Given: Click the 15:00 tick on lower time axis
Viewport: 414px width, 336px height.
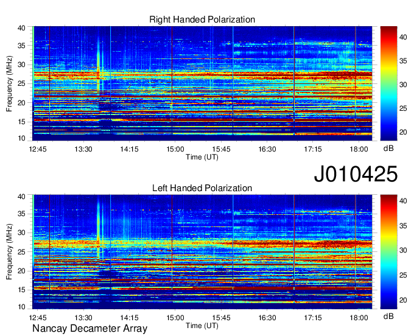Looking at the screenshot, I should point(175,318).
